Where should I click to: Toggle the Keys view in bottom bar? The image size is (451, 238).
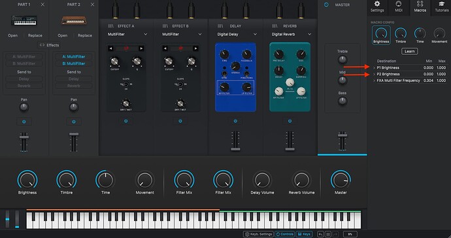[304, 234]
